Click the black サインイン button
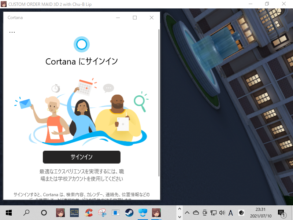Viewport: 293px width, 220px height. [82, 157]
